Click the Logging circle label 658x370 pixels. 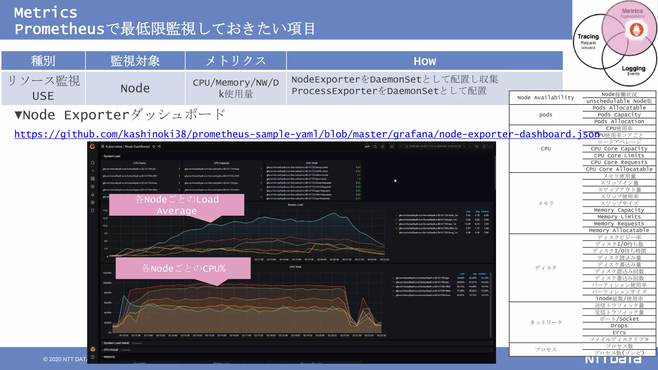tap(634, 70)
